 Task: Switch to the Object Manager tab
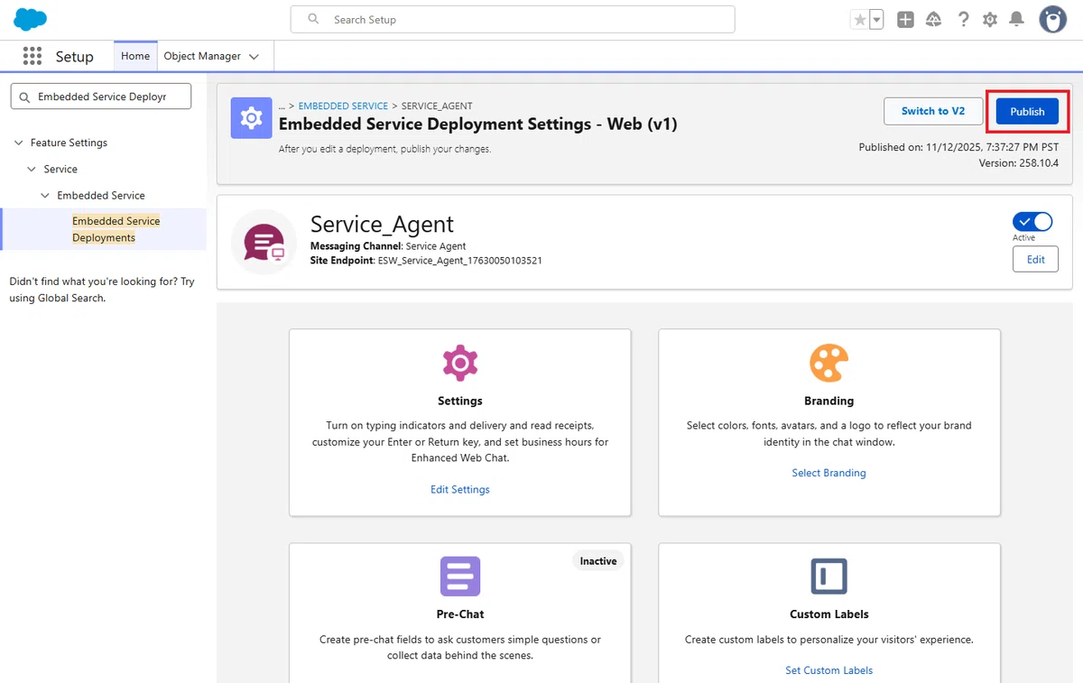pyautogui.click(x=202, y=56)
